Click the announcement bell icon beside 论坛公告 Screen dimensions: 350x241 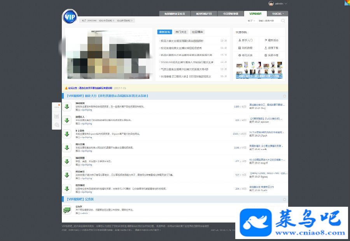[x=66, y=88]
